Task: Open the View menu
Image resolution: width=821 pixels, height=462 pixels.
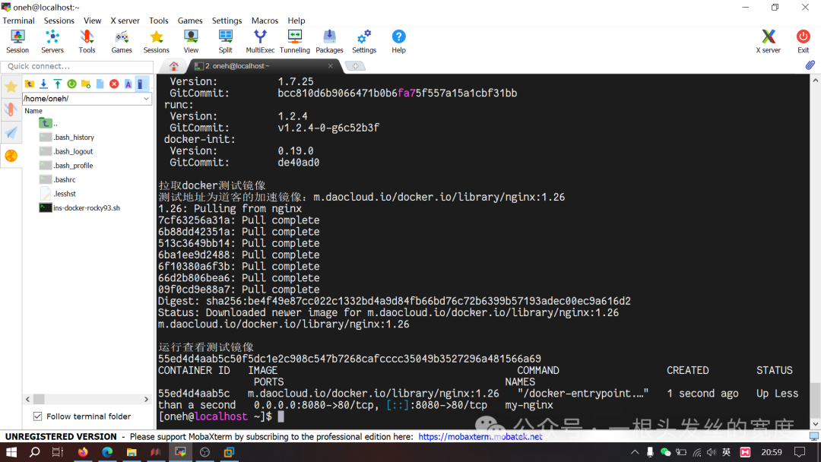Action: pyautogui.click(x=92, y=21)
